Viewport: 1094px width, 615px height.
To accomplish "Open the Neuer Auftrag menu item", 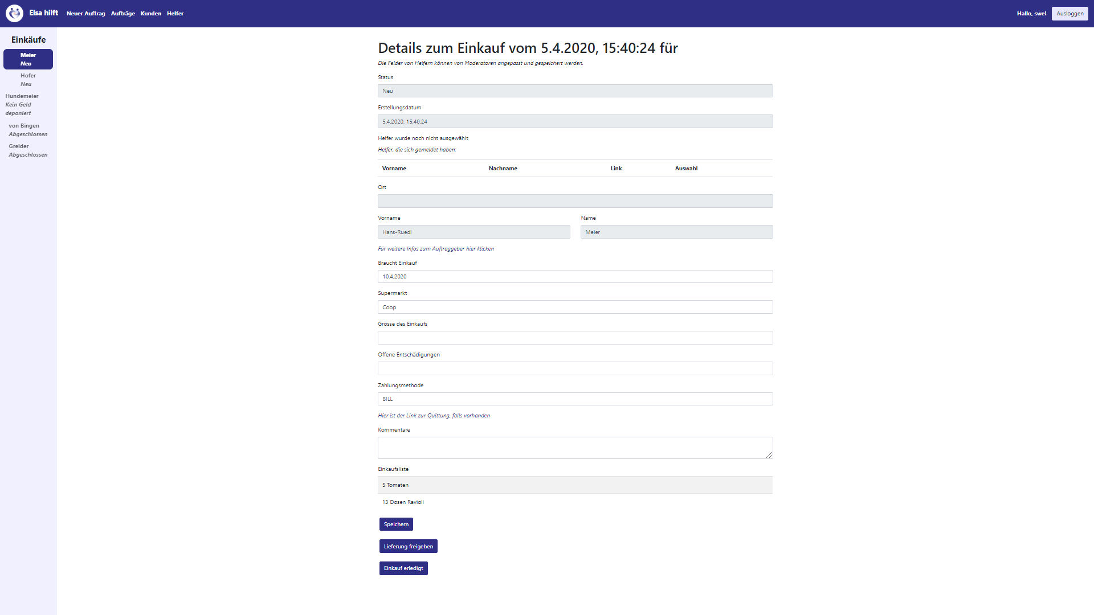I will tap(85, 13).
